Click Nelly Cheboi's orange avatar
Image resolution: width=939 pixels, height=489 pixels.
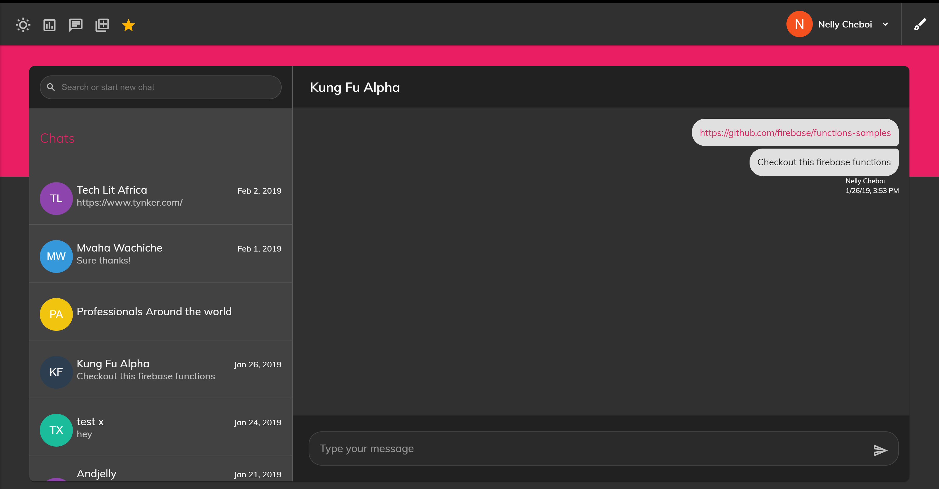tap(799, 24)
